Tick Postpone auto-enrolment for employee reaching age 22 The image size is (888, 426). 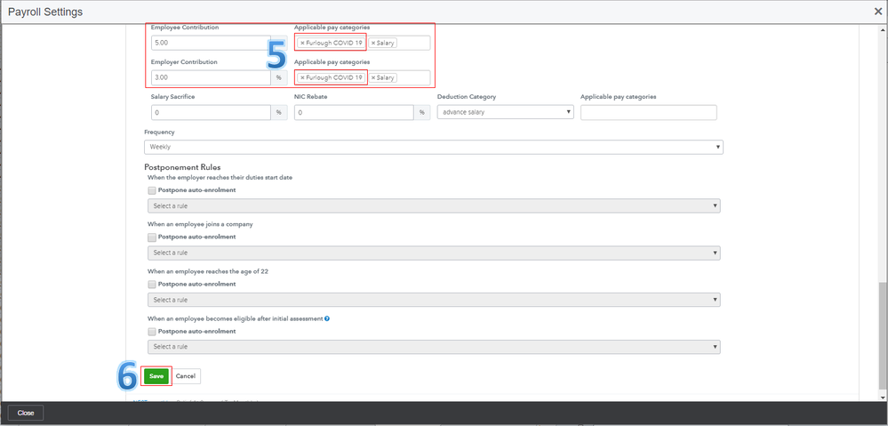click(x=152, y=285)
